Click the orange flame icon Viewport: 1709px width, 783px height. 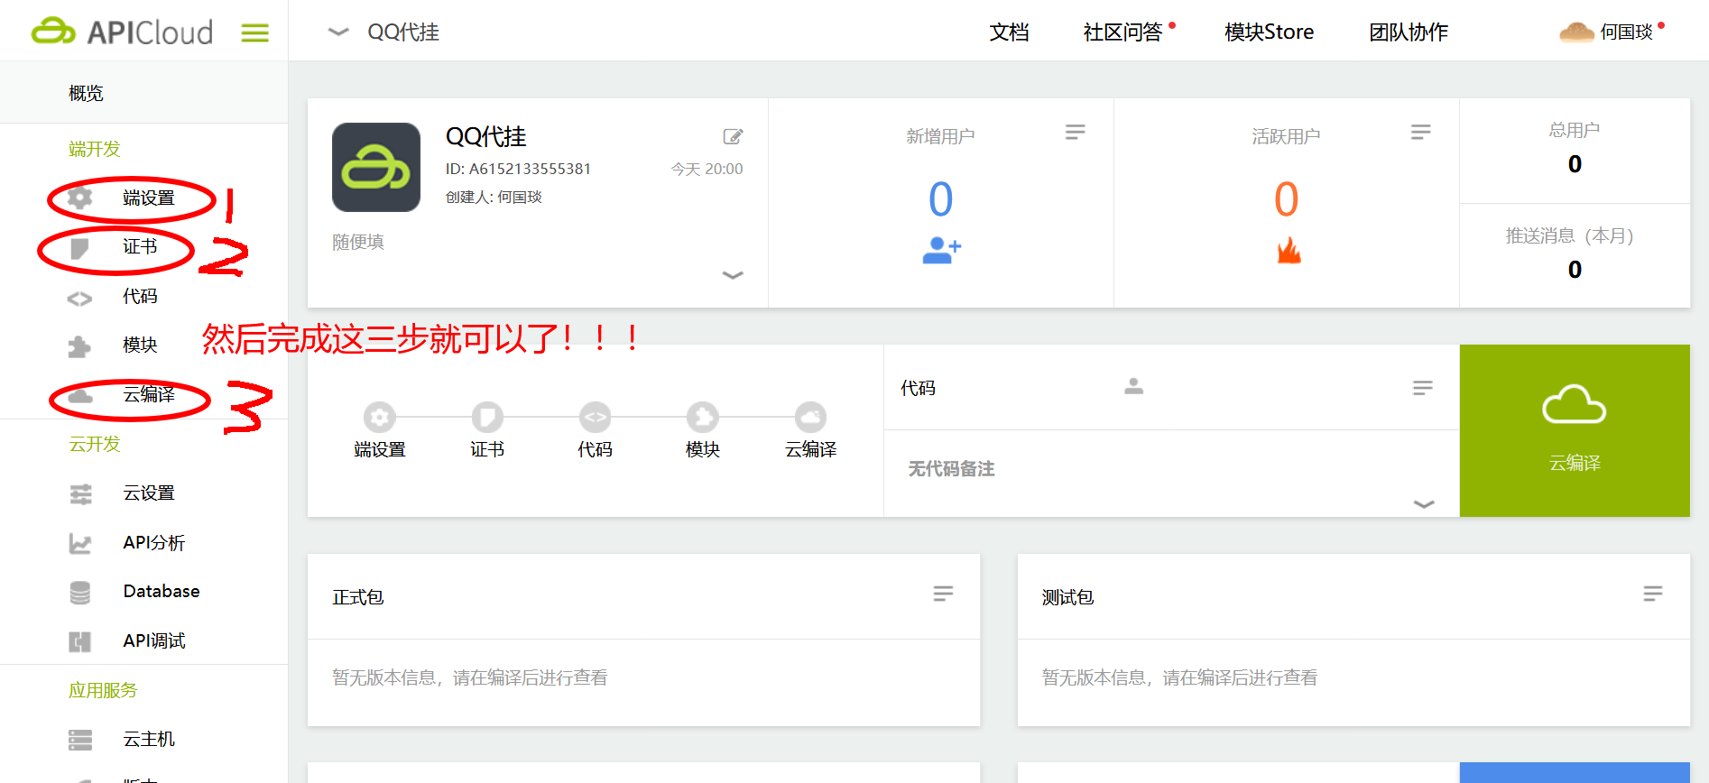[1289, 249]
